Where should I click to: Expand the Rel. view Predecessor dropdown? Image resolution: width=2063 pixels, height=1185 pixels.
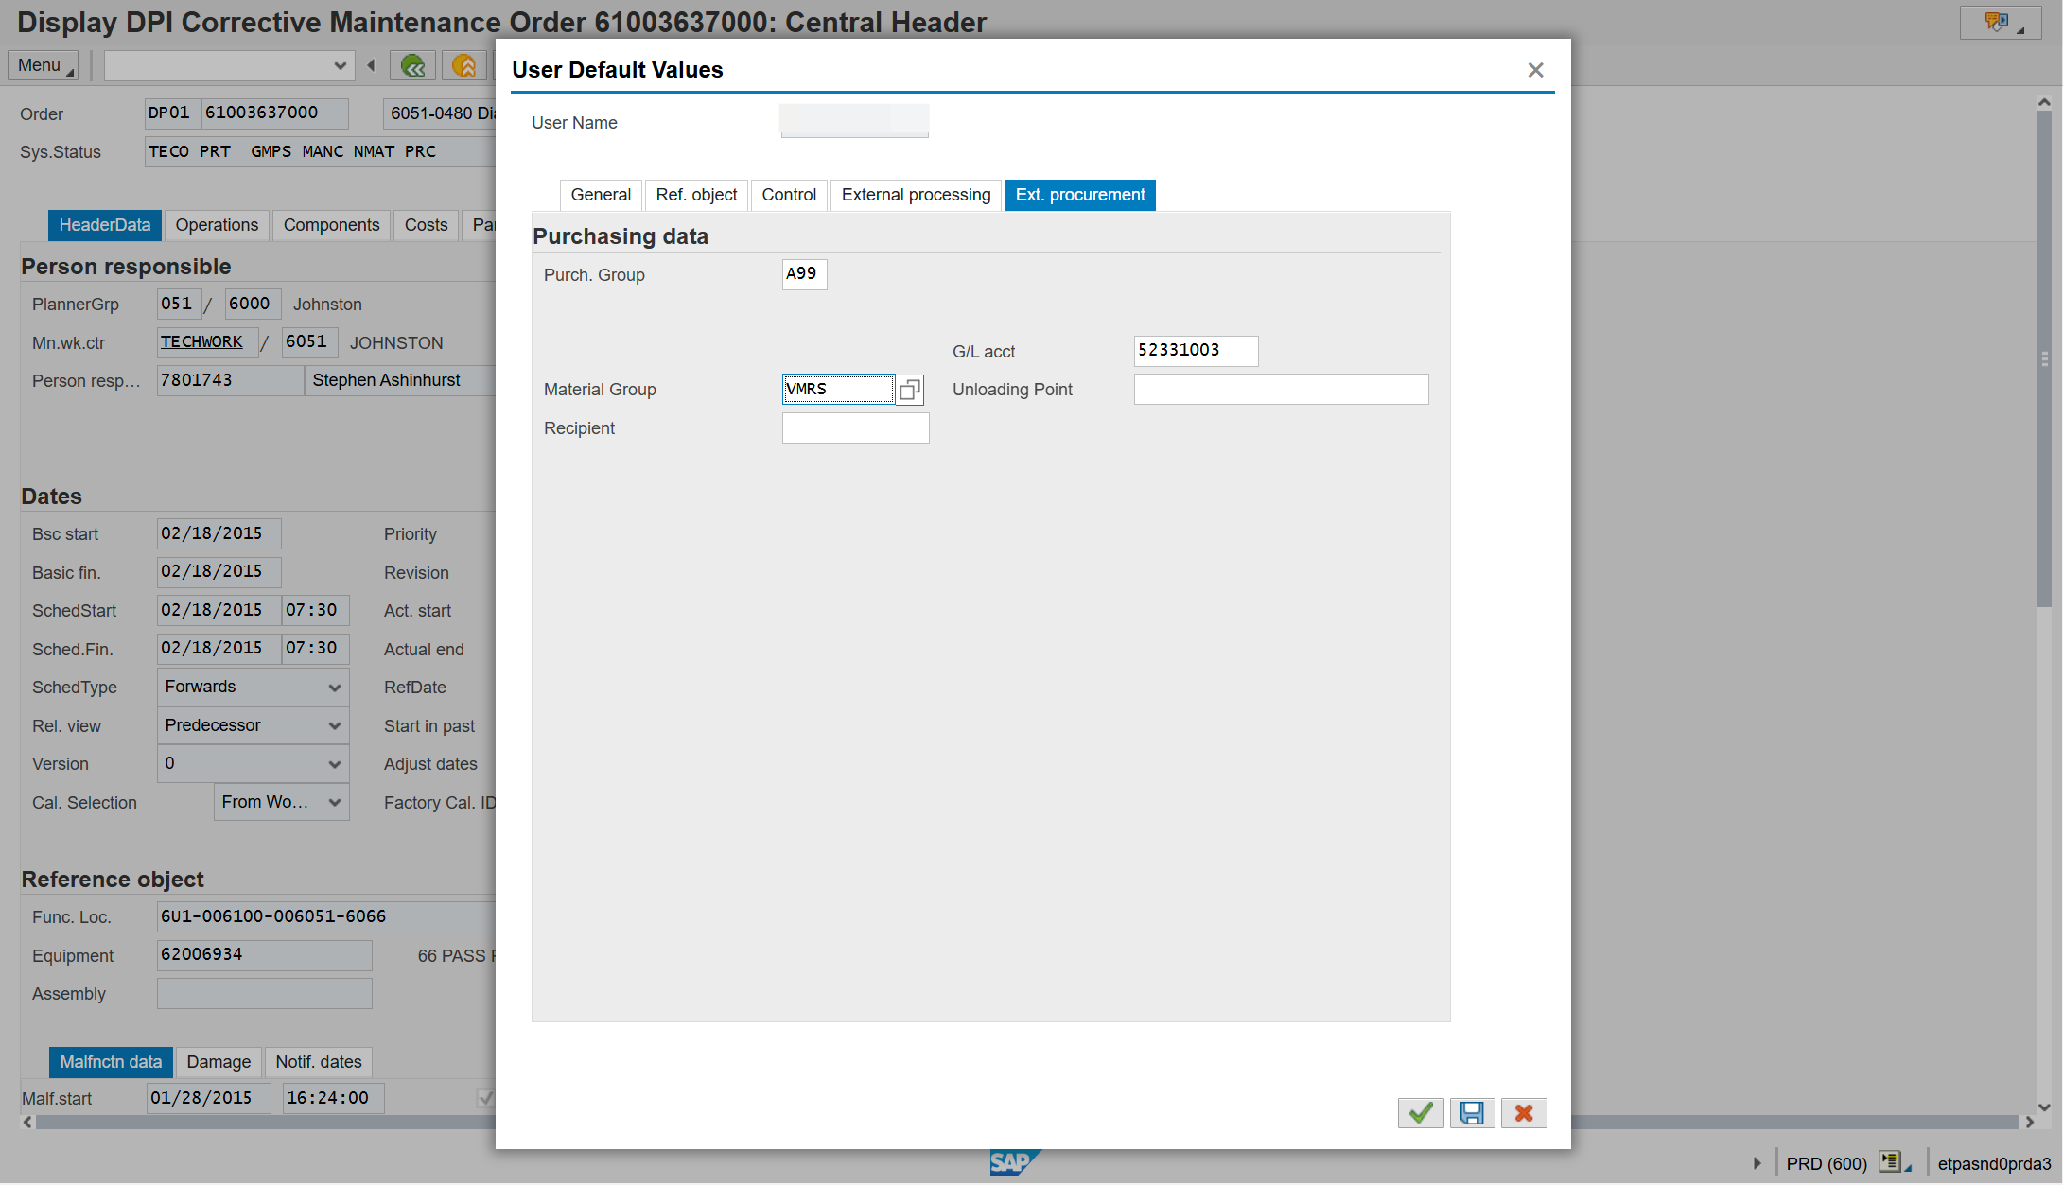pyautogui.click(x=334, y=726)
